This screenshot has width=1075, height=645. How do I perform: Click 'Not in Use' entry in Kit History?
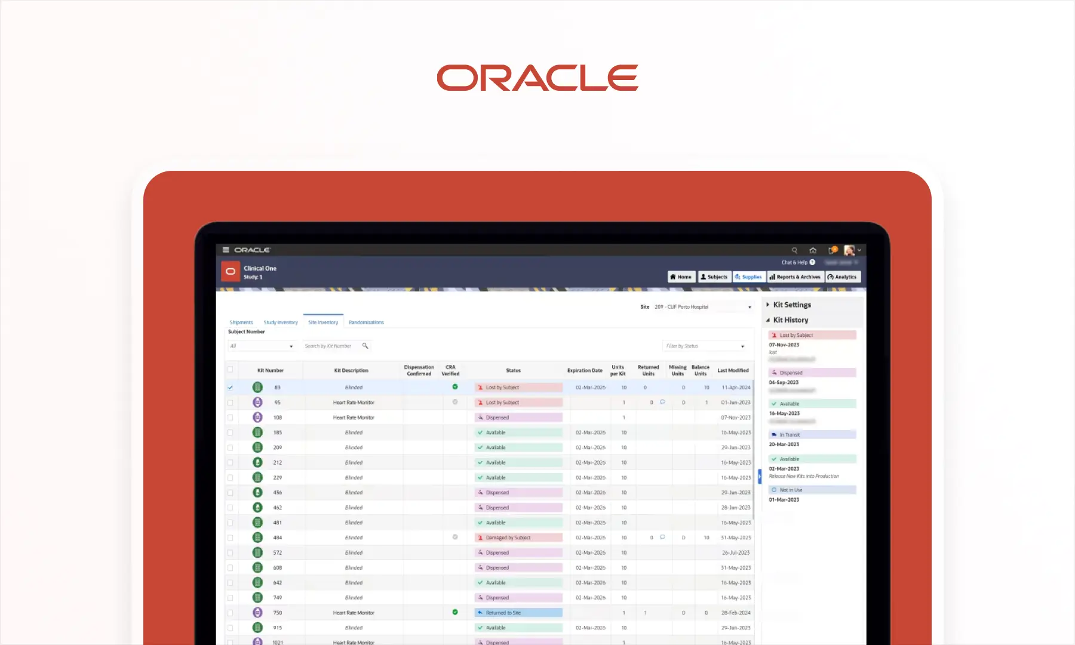(x=812, y=490)
